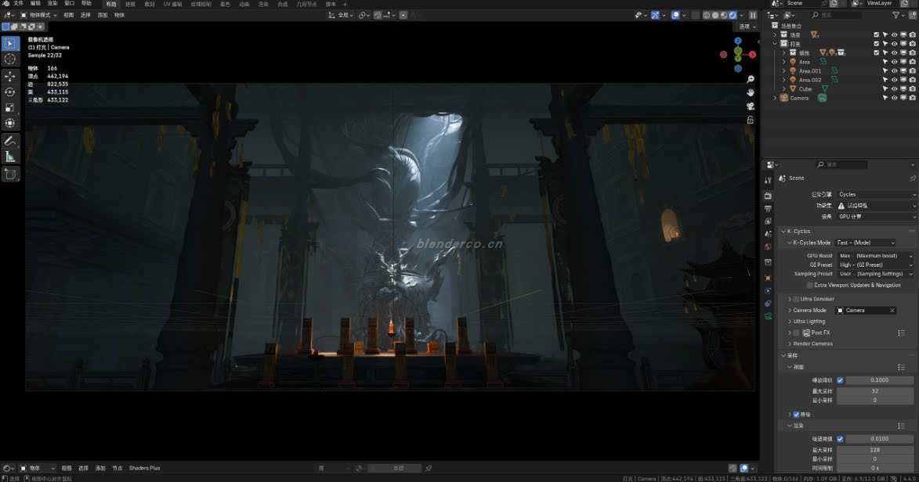919x482 pixels.
Task: Open the Scene properties tab
Action: [768, 234]
